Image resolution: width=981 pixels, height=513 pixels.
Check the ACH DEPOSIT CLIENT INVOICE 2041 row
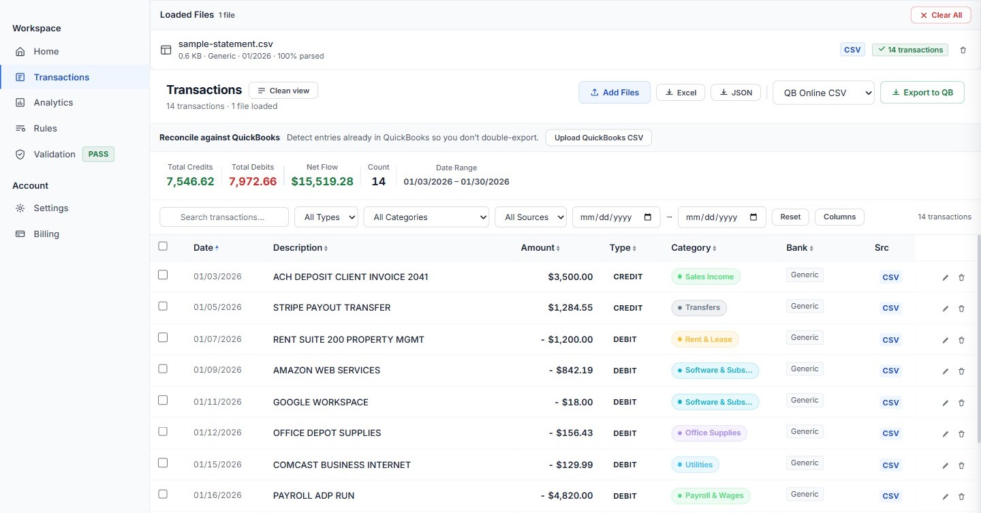[x=163, y=275]
